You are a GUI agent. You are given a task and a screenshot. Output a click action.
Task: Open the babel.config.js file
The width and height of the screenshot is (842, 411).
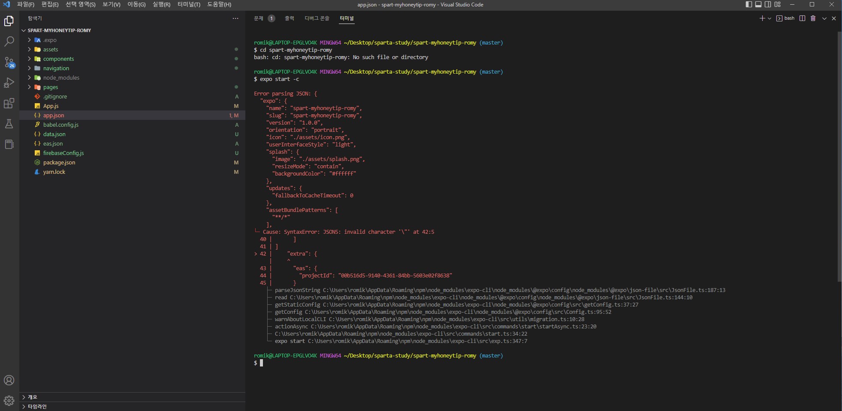[x=133, y=125]
